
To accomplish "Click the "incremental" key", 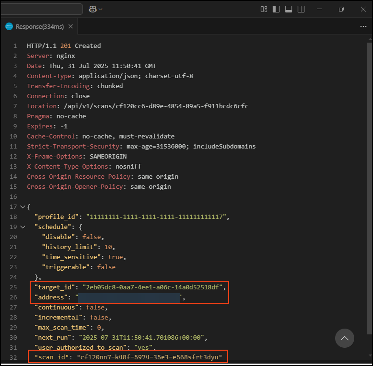I will tap(58, 317).
